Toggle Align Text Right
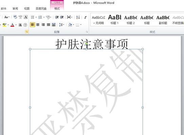This screenshot has width=184, height=135. [x=43, y=25]
